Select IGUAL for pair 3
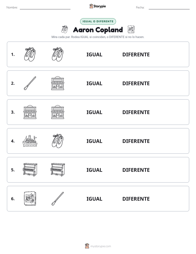Screen dimensions: 196x254 [x=94, y=112]
